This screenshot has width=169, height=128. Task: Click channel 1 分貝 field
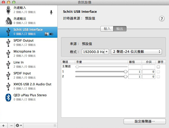pos(148,72)
